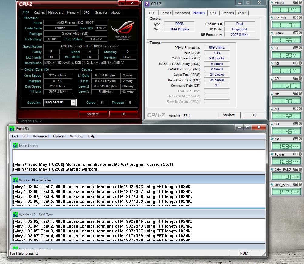Viewport: 304px width, 264px height.
Task: Click the lightning bolt icon beside Vcore
Action: (272, 2)
